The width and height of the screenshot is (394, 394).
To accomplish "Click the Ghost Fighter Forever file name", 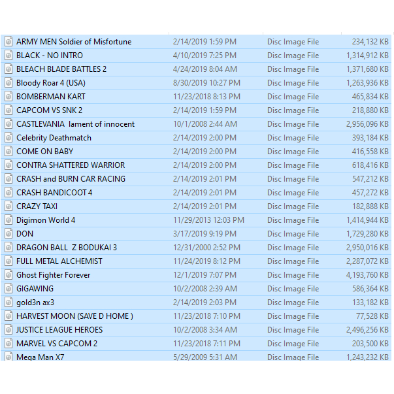I will click(x=54, y=275).
